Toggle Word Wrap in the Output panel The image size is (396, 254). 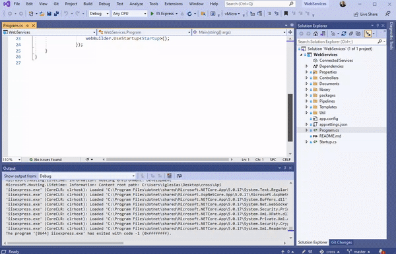click(179, 176)
